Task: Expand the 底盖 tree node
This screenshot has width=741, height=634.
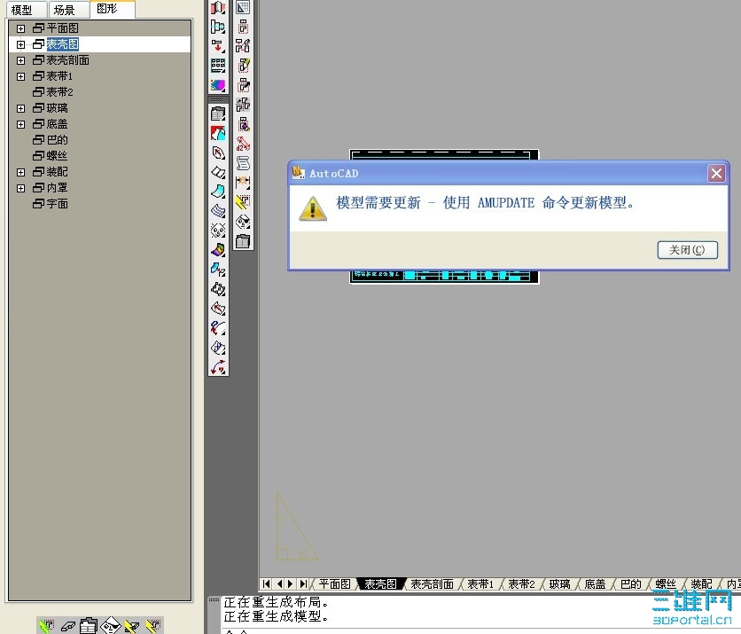Action: (20, 124)
